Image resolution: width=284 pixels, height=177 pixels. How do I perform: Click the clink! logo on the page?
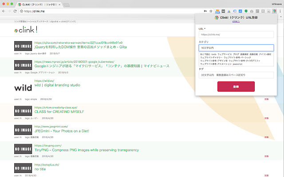26,30
